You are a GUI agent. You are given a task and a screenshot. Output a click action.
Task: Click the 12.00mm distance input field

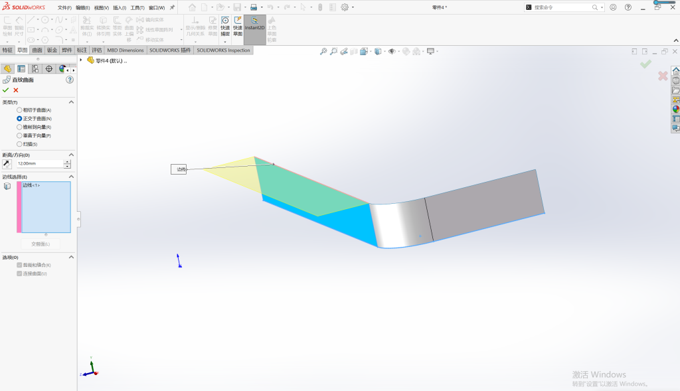[40, 164]
